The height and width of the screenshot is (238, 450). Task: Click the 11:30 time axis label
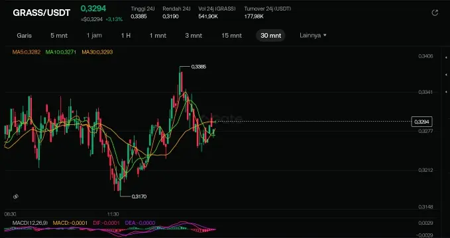[x=113, y=214]
